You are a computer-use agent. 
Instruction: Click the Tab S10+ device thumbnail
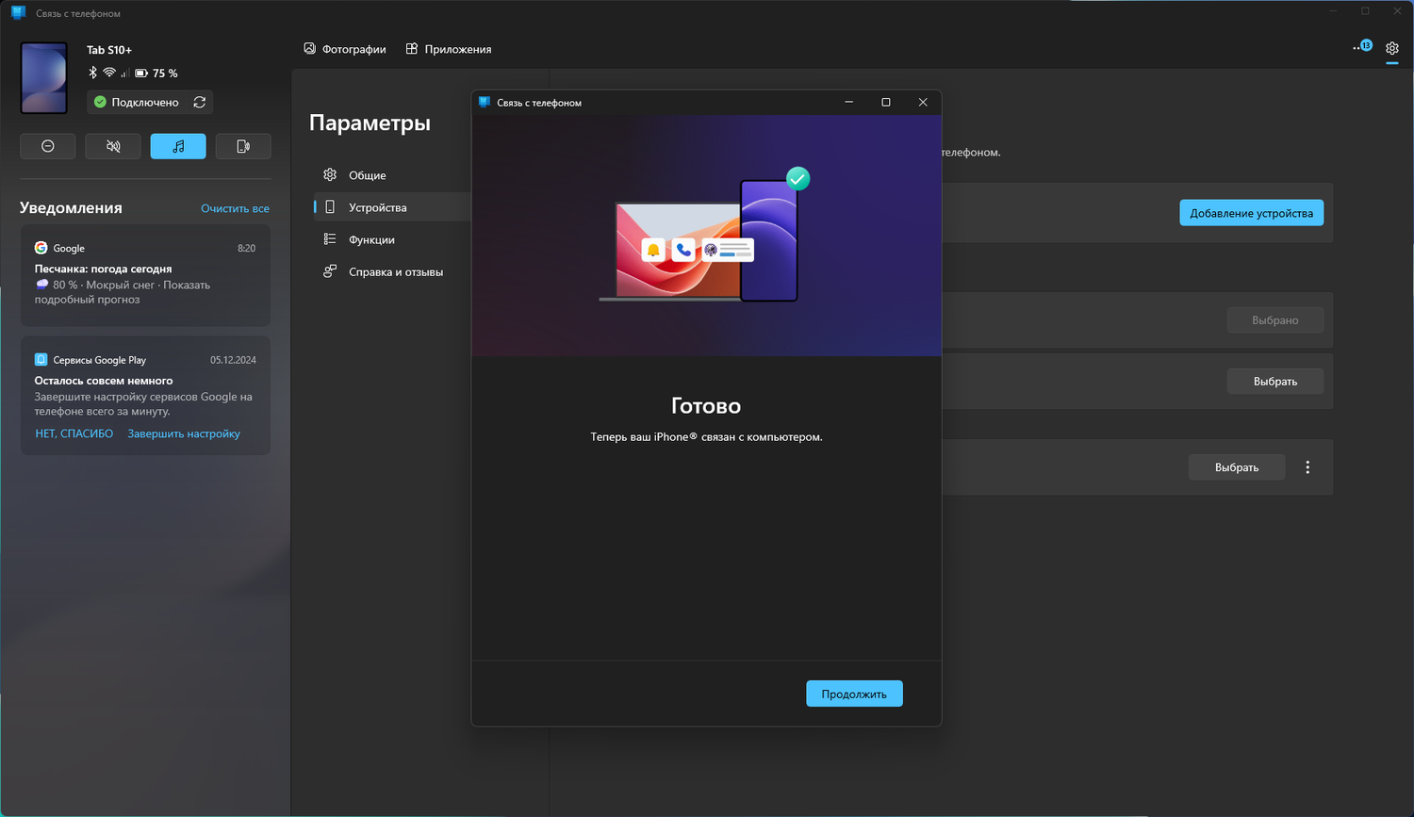44,77
